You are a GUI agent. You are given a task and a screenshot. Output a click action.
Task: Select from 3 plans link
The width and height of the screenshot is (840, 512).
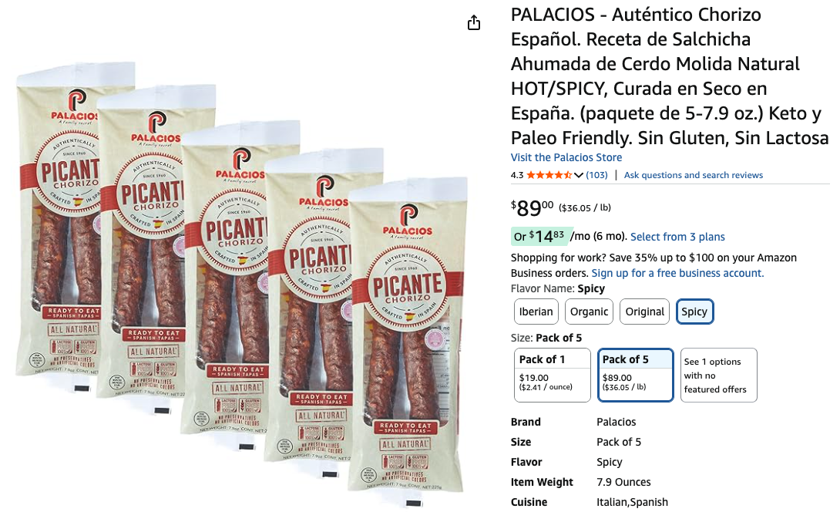677,237
